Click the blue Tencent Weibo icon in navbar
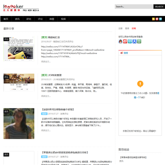Viewport: 165px width, 165px height. tap(160, 19)
